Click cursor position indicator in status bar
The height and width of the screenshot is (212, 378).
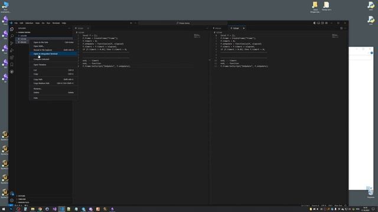click(x=305, y=206)
